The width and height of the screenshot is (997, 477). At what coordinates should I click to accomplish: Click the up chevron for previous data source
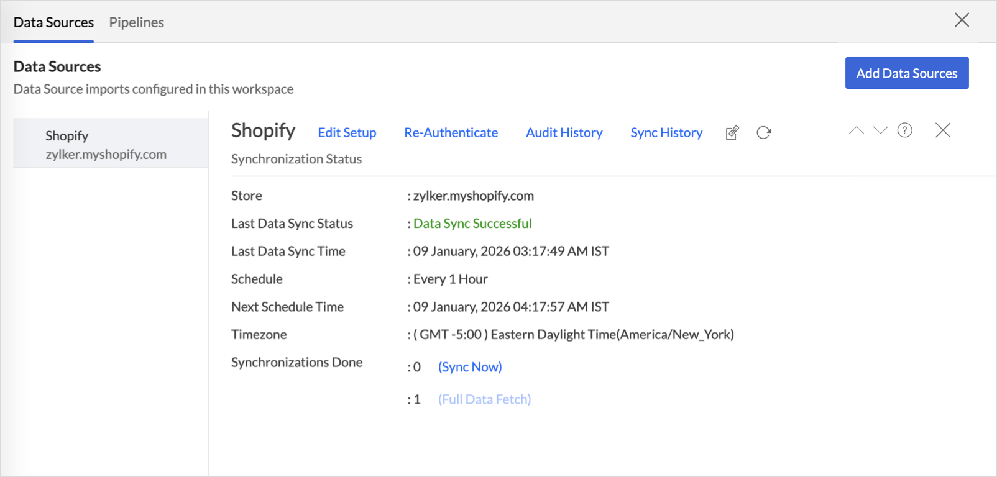(856, 130)
